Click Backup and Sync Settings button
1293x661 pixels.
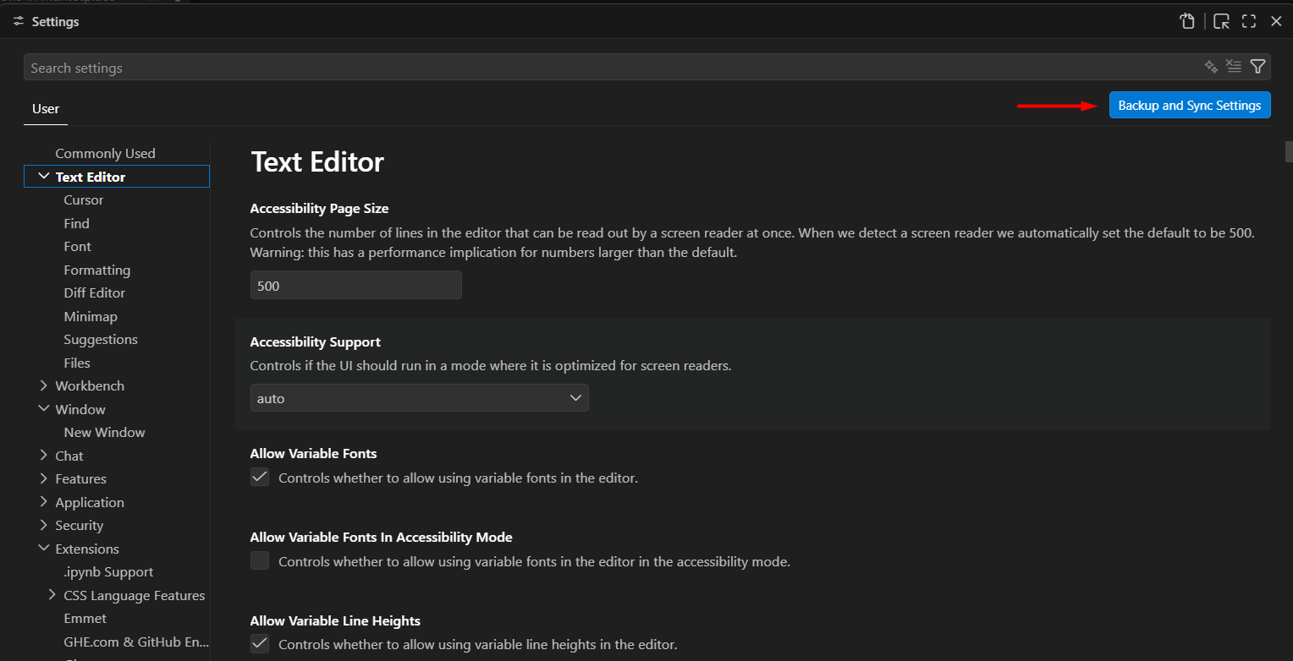click(x=1190, y=105)
